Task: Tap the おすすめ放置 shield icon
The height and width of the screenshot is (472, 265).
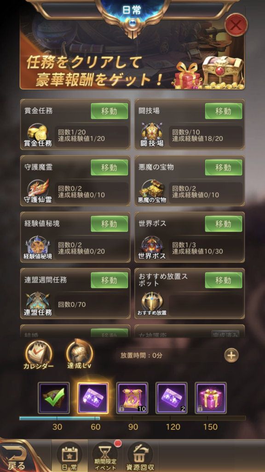Action: coord(152,304)
